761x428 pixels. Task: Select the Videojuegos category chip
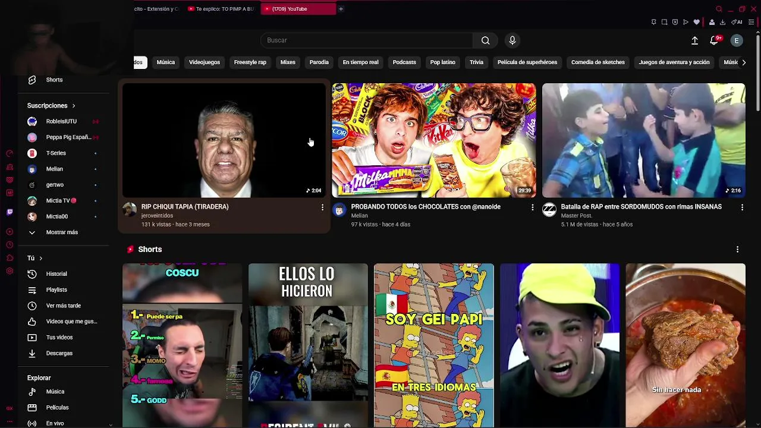tap(205, 62)
